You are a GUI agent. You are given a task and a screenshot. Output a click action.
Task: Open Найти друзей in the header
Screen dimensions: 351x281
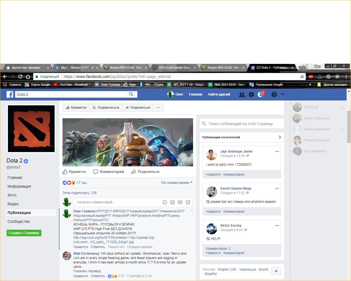[219, 94]
